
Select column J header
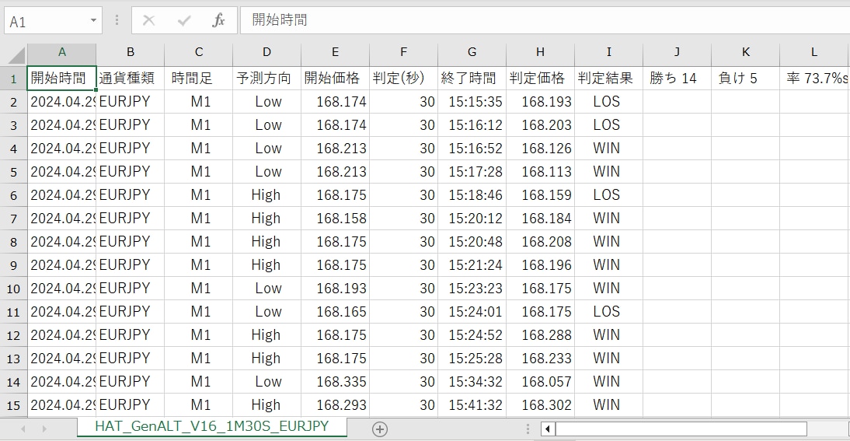click(677, 53)
